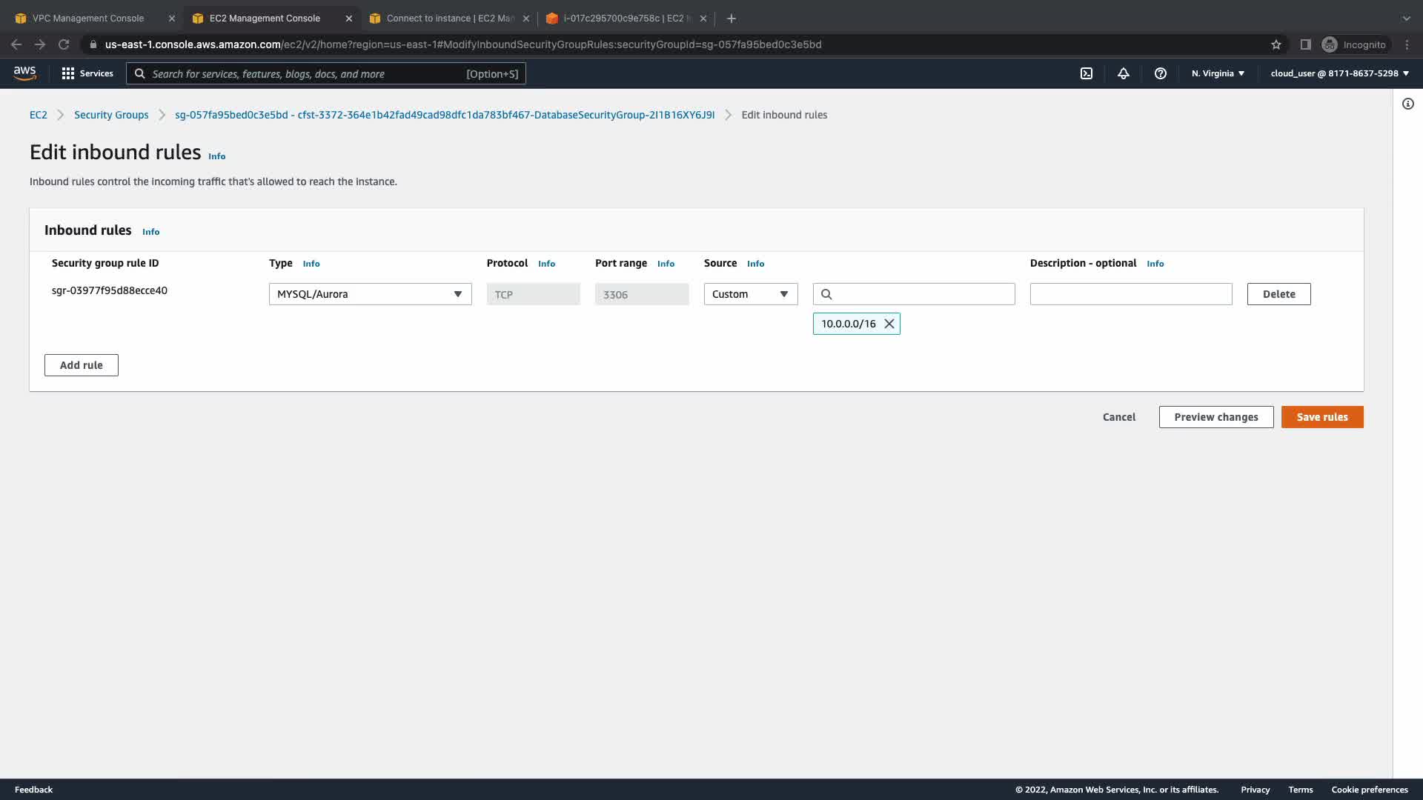
Task: Switch to Connect to instance tab
Action: click(449, 19)
